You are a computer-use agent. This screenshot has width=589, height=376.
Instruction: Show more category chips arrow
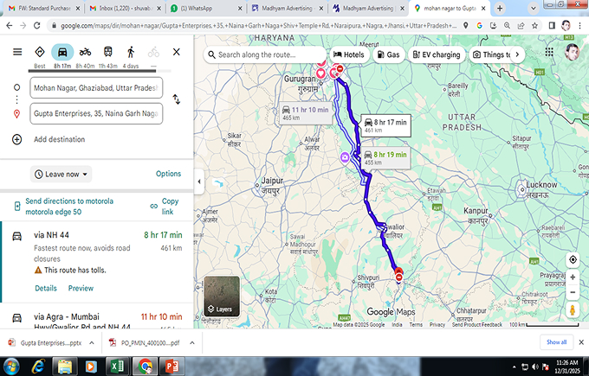517,54
